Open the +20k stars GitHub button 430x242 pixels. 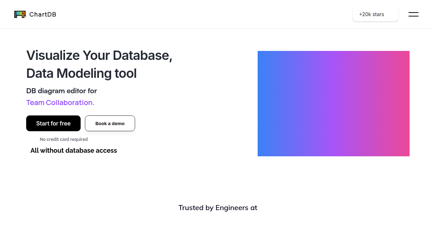pos(376,14)
